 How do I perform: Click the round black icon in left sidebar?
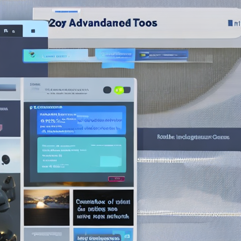coord(6,160)
